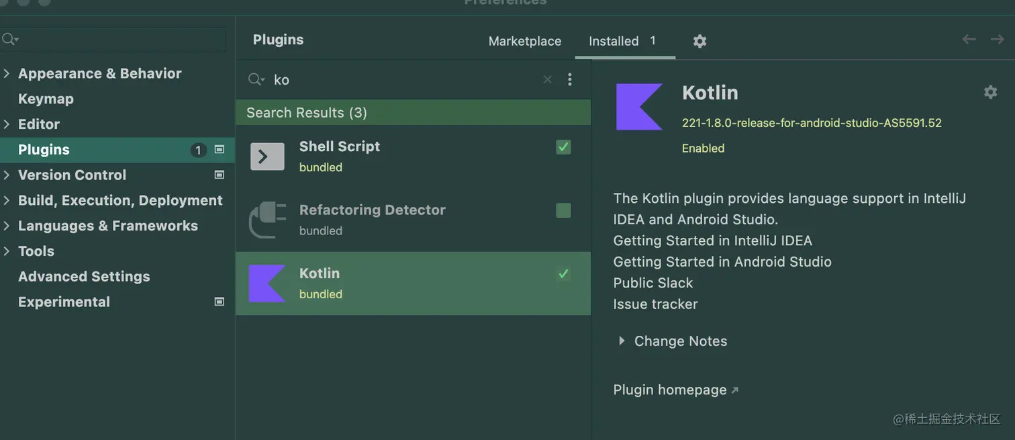The image size is (1015, 440).
Task: Click the plugin search field containing ko
Action: click(403, 80)
